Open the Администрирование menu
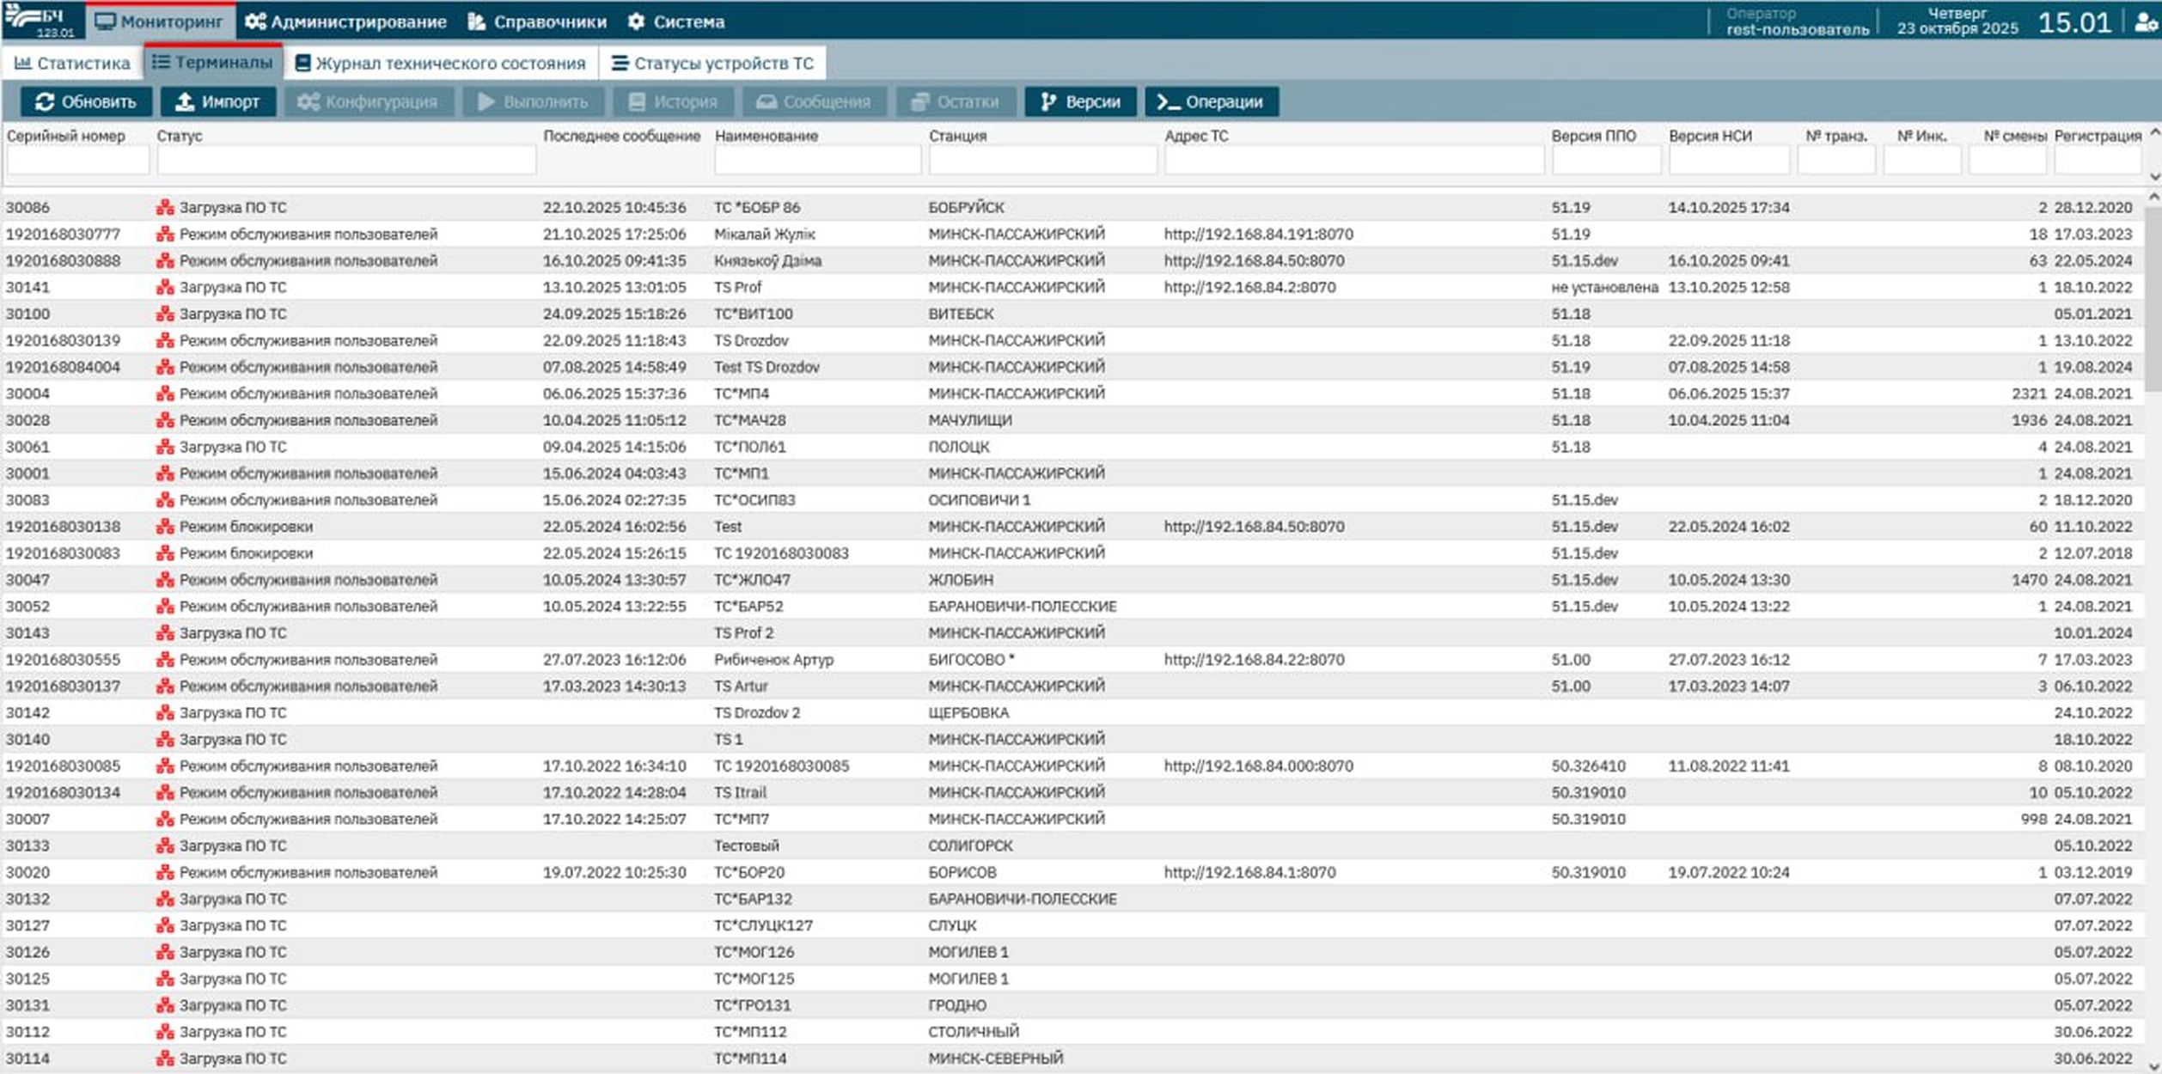This screenshot has width=2162, height=1074. point(345,22)
